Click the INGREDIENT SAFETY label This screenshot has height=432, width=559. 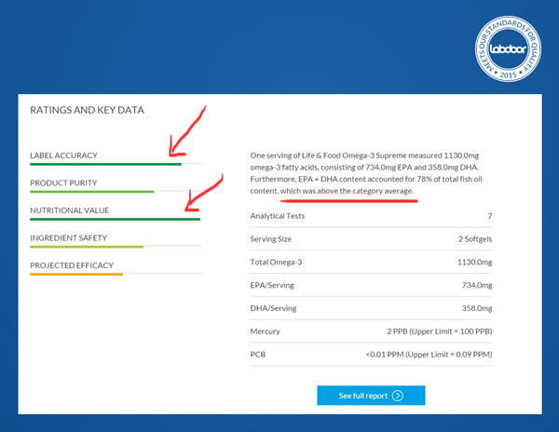click(68, 237)
